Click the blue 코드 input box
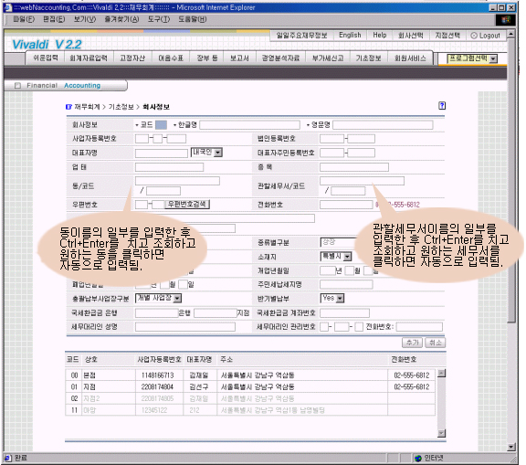The image size is (526, 465). coord(161,125)
